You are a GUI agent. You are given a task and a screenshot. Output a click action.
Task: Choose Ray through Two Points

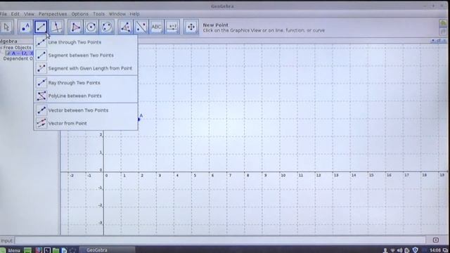click(86, 83)
